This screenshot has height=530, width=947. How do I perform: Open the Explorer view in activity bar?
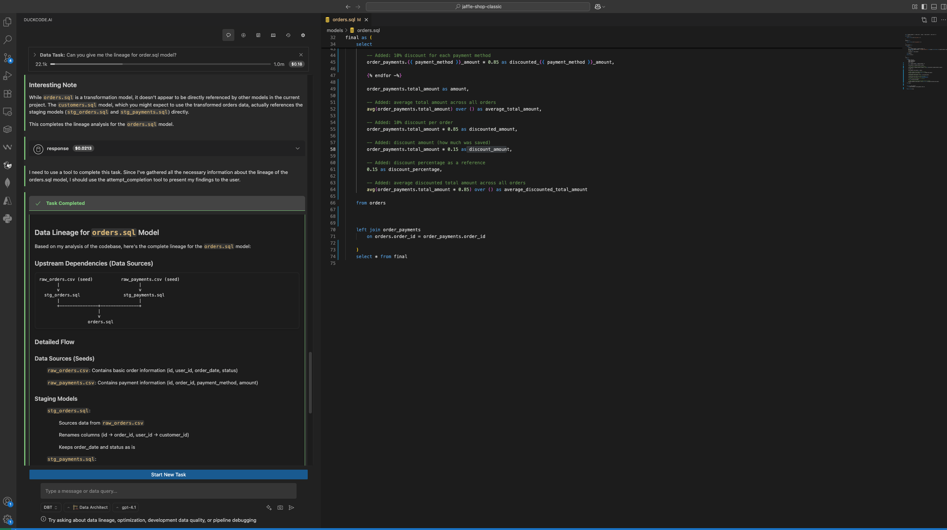[x=7, y=22]
